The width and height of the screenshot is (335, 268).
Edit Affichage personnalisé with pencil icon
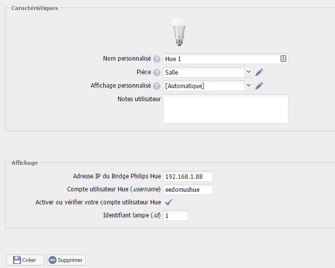(x=259, y=86)
